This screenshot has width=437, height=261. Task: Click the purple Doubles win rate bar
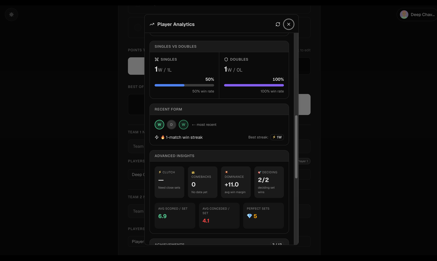(x=254, y=85)
